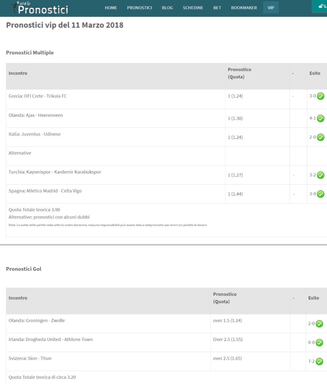Open the SCHEDINE menu item
Viewport: 327px width, 384px height.
pyautogui.click(x=193, y=8)
